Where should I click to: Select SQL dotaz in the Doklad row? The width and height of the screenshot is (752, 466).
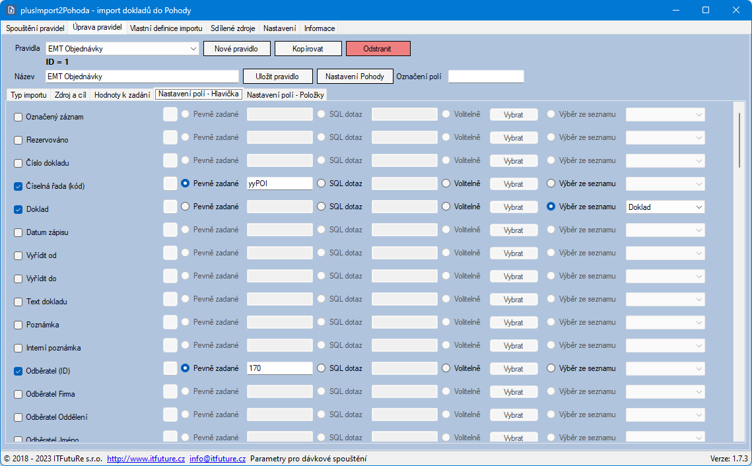[322, 206]
